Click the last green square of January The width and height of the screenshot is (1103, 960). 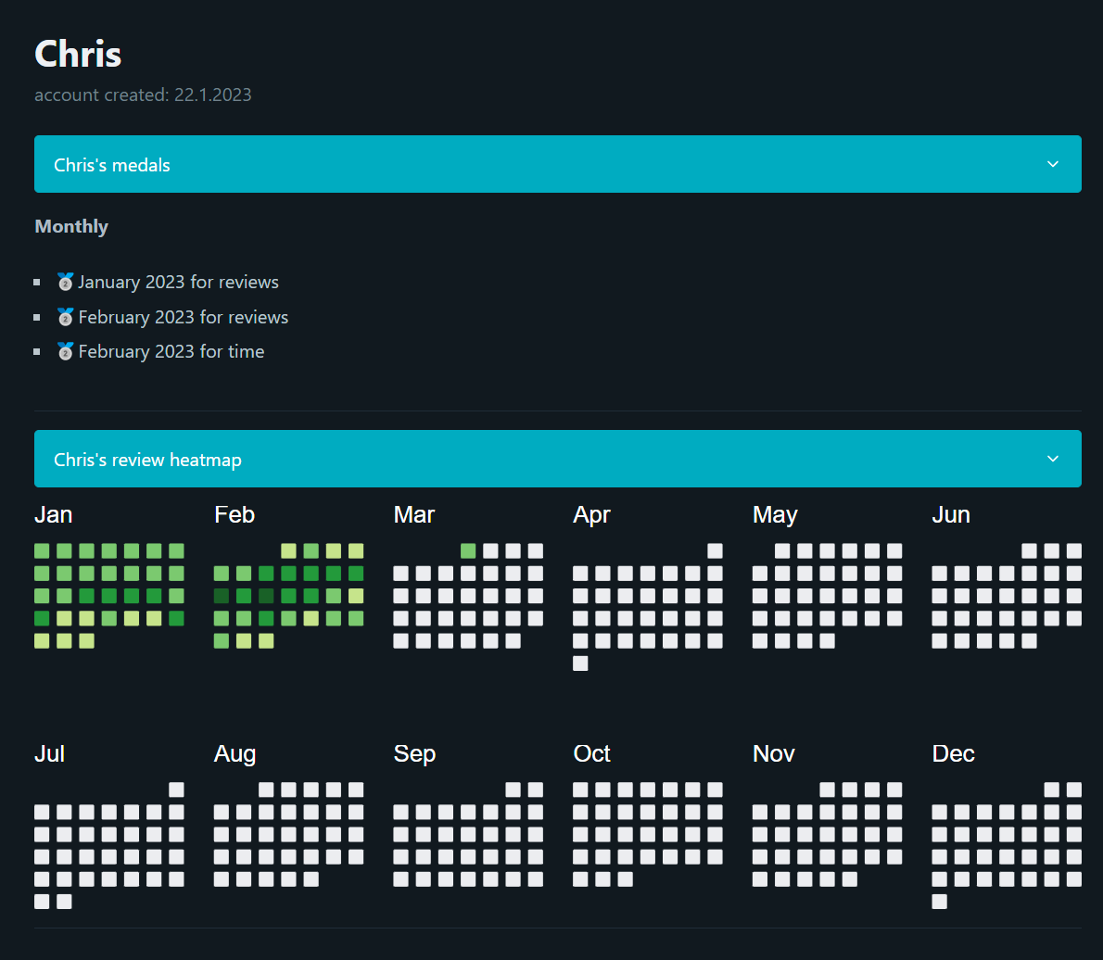pos(86,640)
